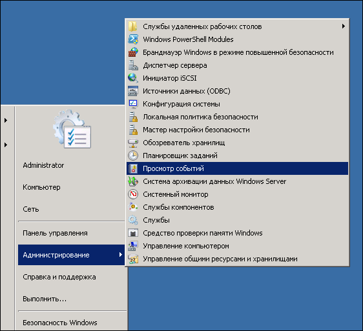
Task: Expand the Администрирование submenu arrow
Action: coord(120,255)
